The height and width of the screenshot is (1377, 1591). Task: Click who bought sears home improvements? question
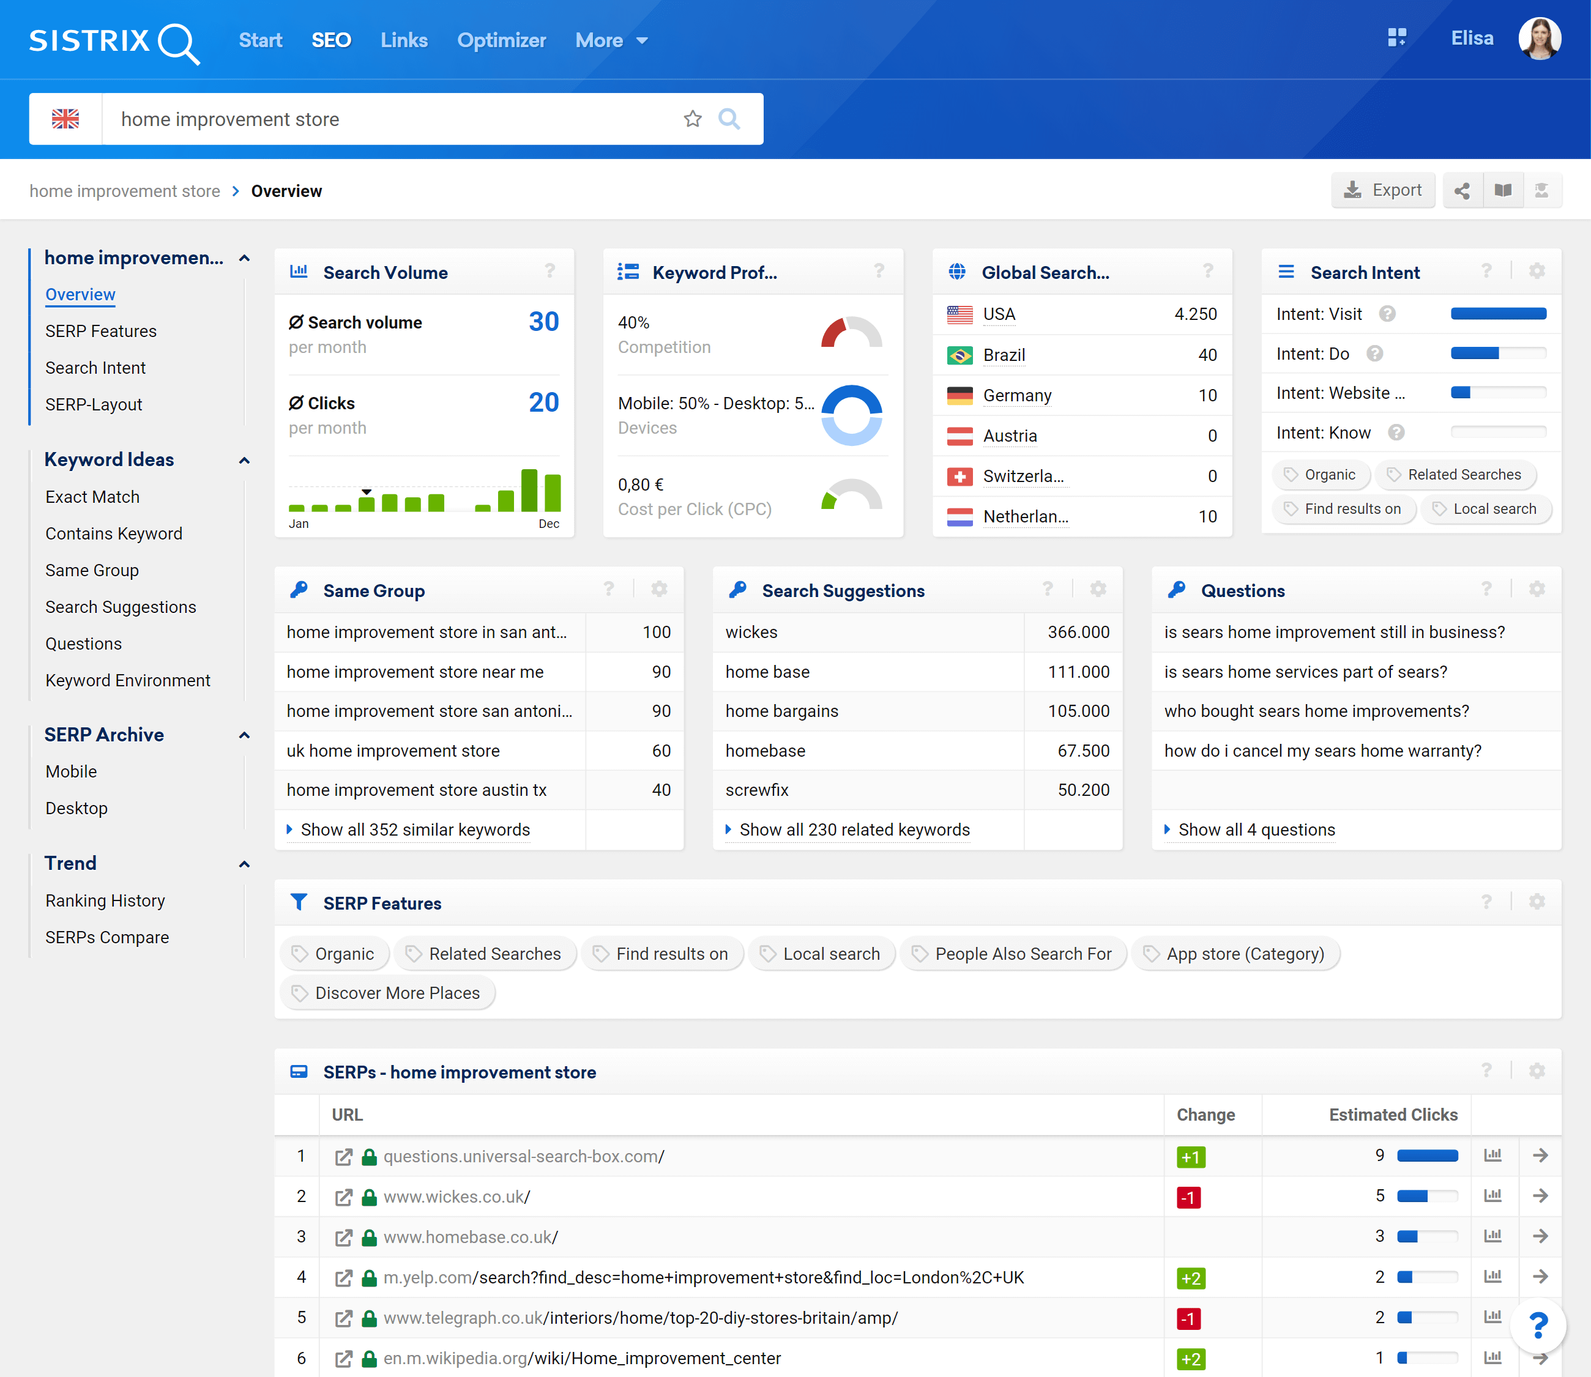point(1316,711)
